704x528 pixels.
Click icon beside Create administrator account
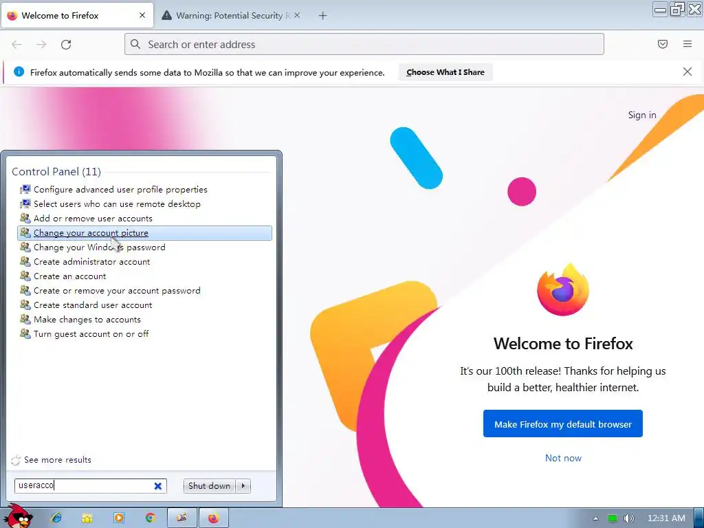(x=25, y=261)
